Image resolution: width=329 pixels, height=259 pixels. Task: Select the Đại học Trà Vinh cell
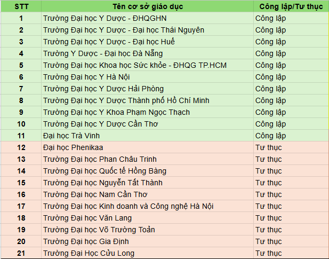click(x=71, y=136)
